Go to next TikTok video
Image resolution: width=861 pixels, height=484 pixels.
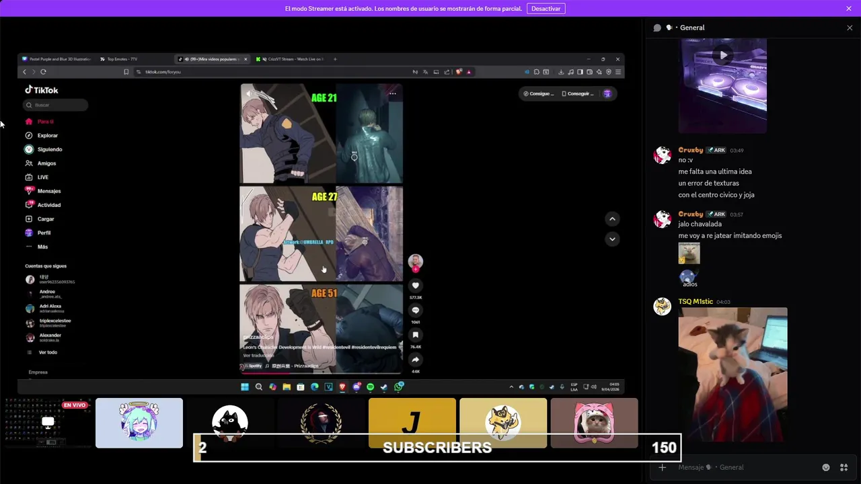click(612, 239)
